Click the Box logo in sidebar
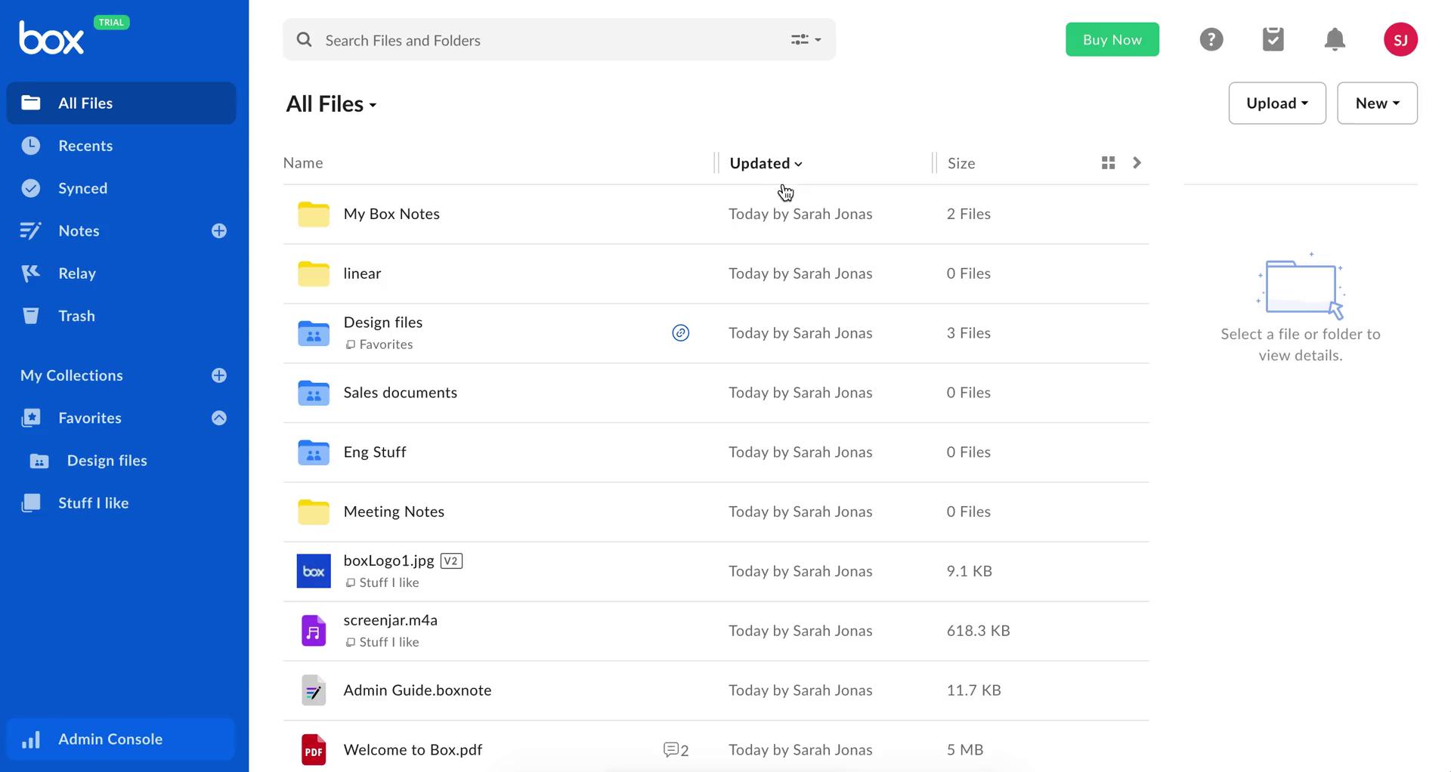The height and width of the screenshot is (772, 1451). pyautogui.click(x=51, y=38)
